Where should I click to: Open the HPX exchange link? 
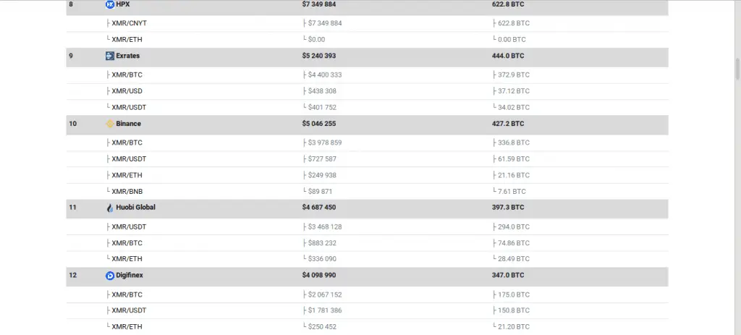[123, 4]
